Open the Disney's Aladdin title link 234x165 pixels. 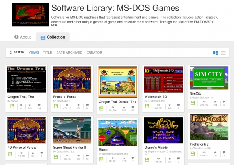click(156, 148)
